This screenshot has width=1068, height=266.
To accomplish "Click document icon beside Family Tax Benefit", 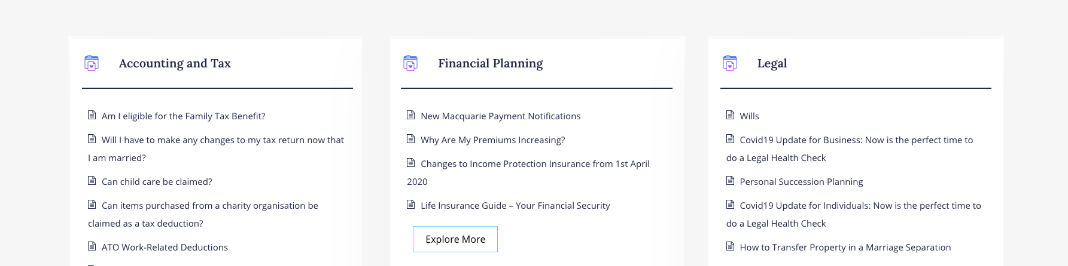I will tap(92, 115).
